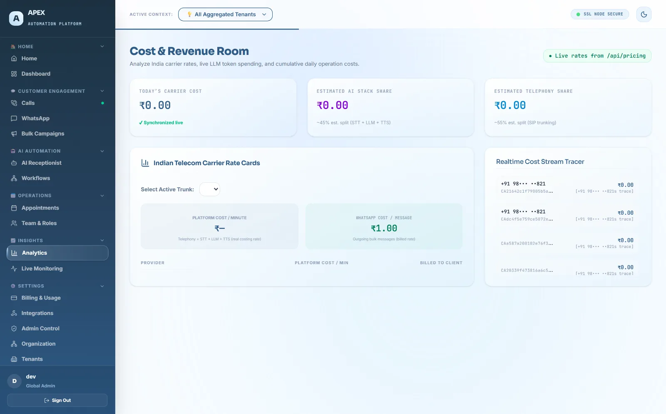Open the Select Active Trunk dropdown

(x=209, y=189)
